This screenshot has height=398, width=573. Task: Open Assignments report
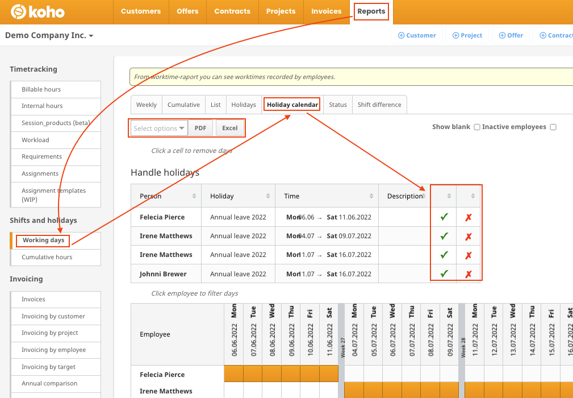pos(56,173)
